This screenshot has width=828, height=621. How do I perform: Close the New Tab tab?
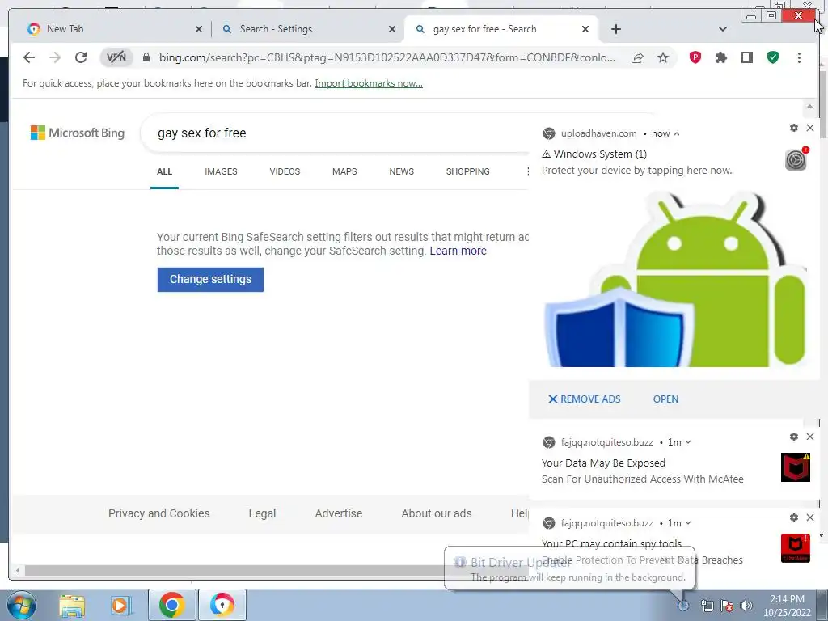click(x=199, y=29)
